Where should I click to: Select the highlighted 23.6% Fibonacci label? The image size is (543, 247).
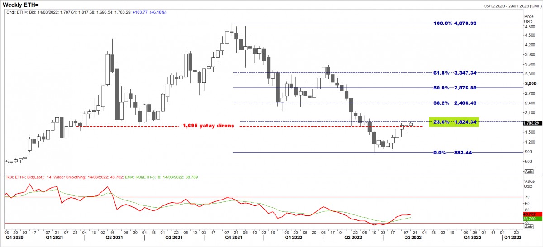pyautogui.click(x=453, y=122)
